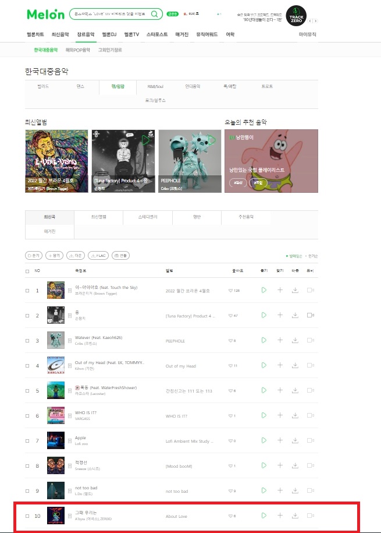381x533 pixels.
Task: Show previous banner with left arrow
Action: pos(310,21)
